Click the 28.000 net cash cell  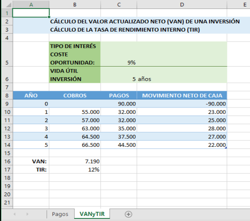(x=182, y=128)
